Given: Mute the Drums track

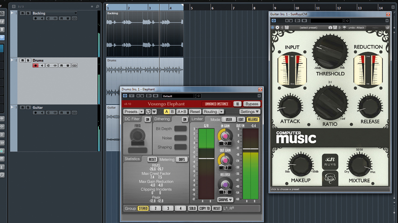Looking at the screenshot, I should point(22,60).
